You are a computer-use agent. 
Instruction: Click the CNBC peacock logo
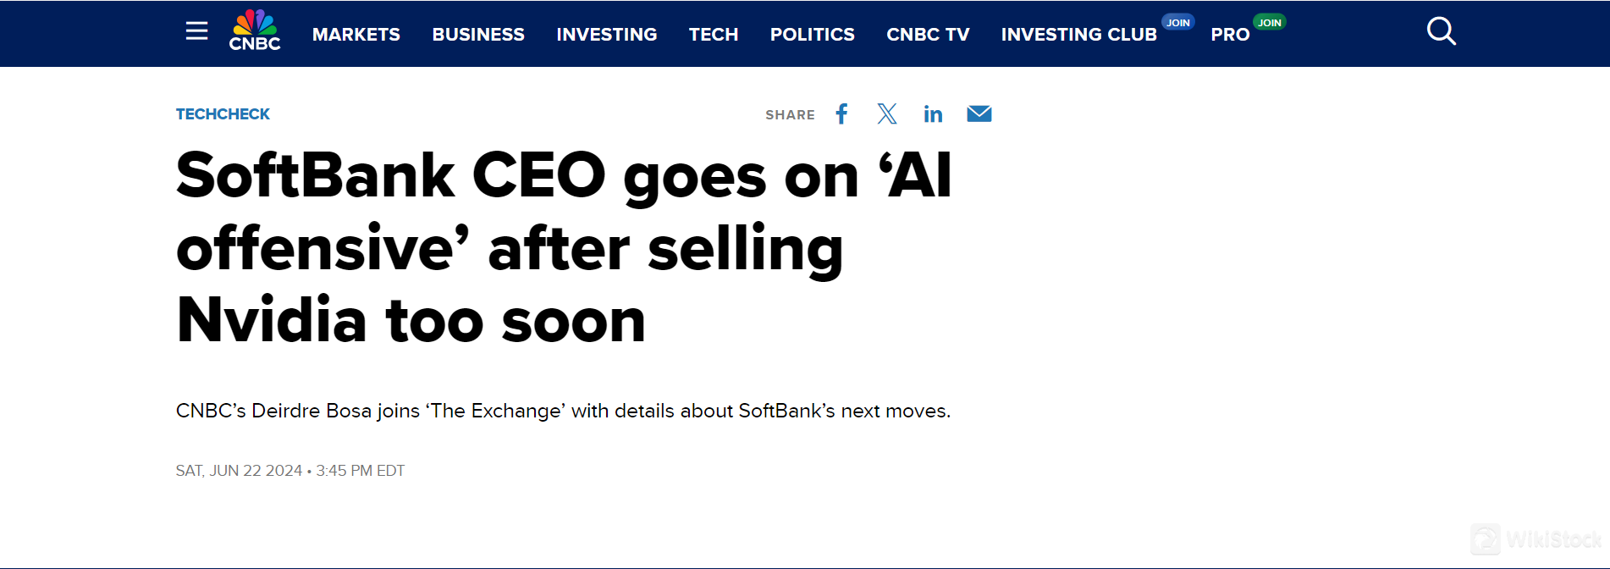click(255, 31)
